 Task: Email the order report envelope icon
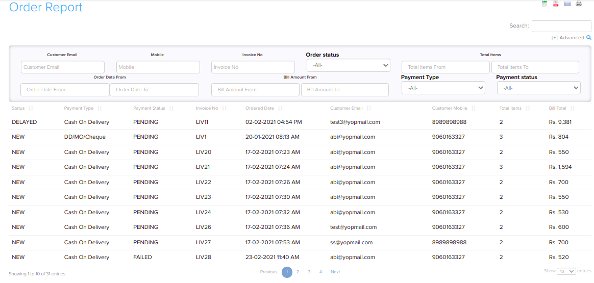(567, 4)
